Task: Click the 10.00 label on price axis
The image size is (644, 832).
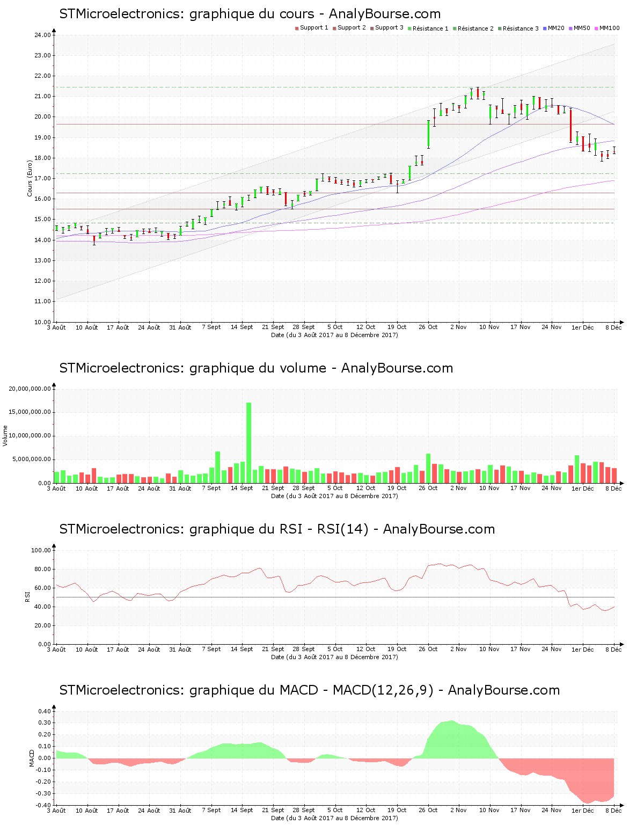Action: pos(42,322)
